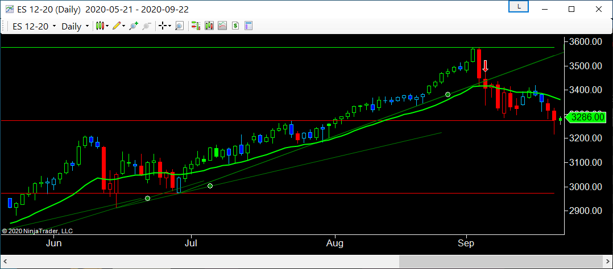Click the horizontal scrollbar left arrow
Viewport: 613px width, 269px height.
click(x=6, y=261)
